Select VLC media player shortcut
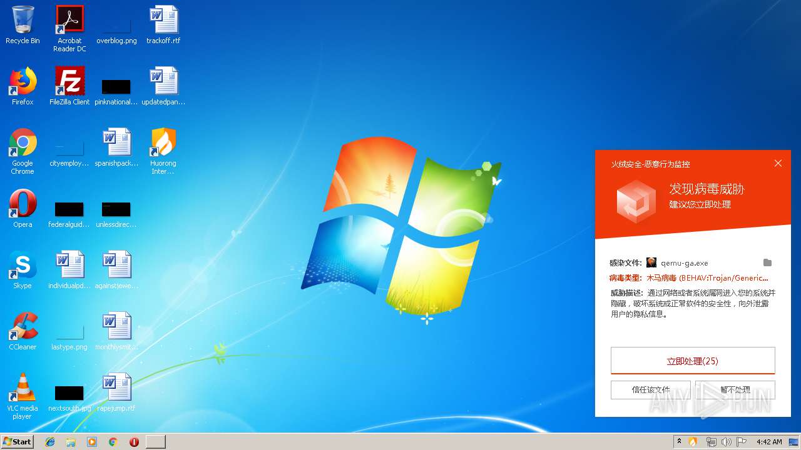Viewport: 801px width, 450px height. pyautogui.click(x=23, y=396)
